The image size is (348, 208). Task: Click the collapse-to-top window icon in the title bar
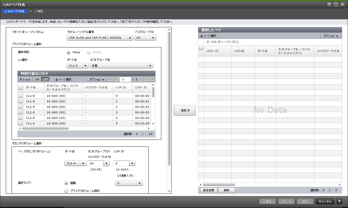pyautogui.click(x=329, y=4)
